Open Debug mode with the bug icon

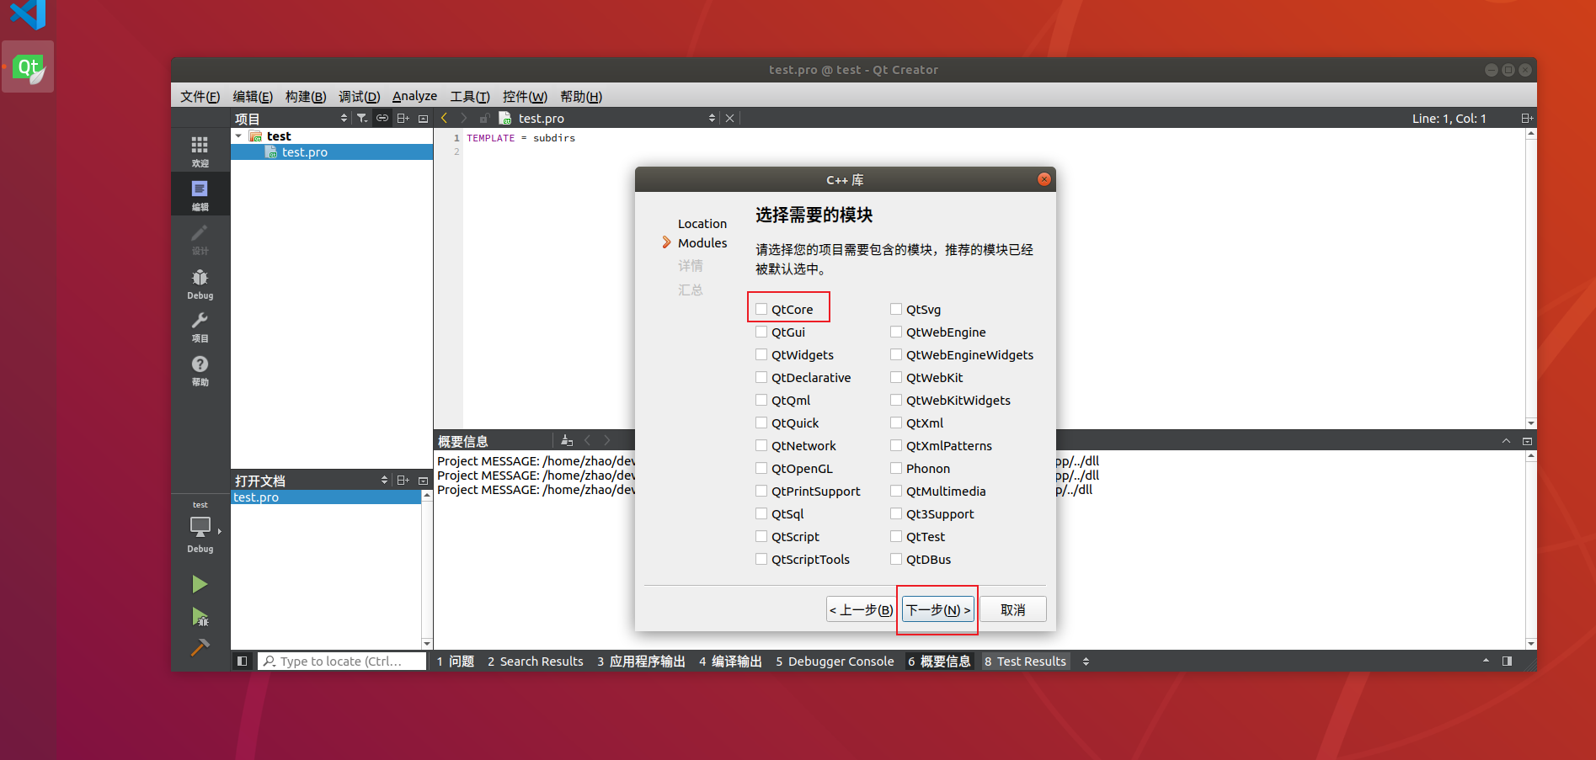tap(200, 284)
